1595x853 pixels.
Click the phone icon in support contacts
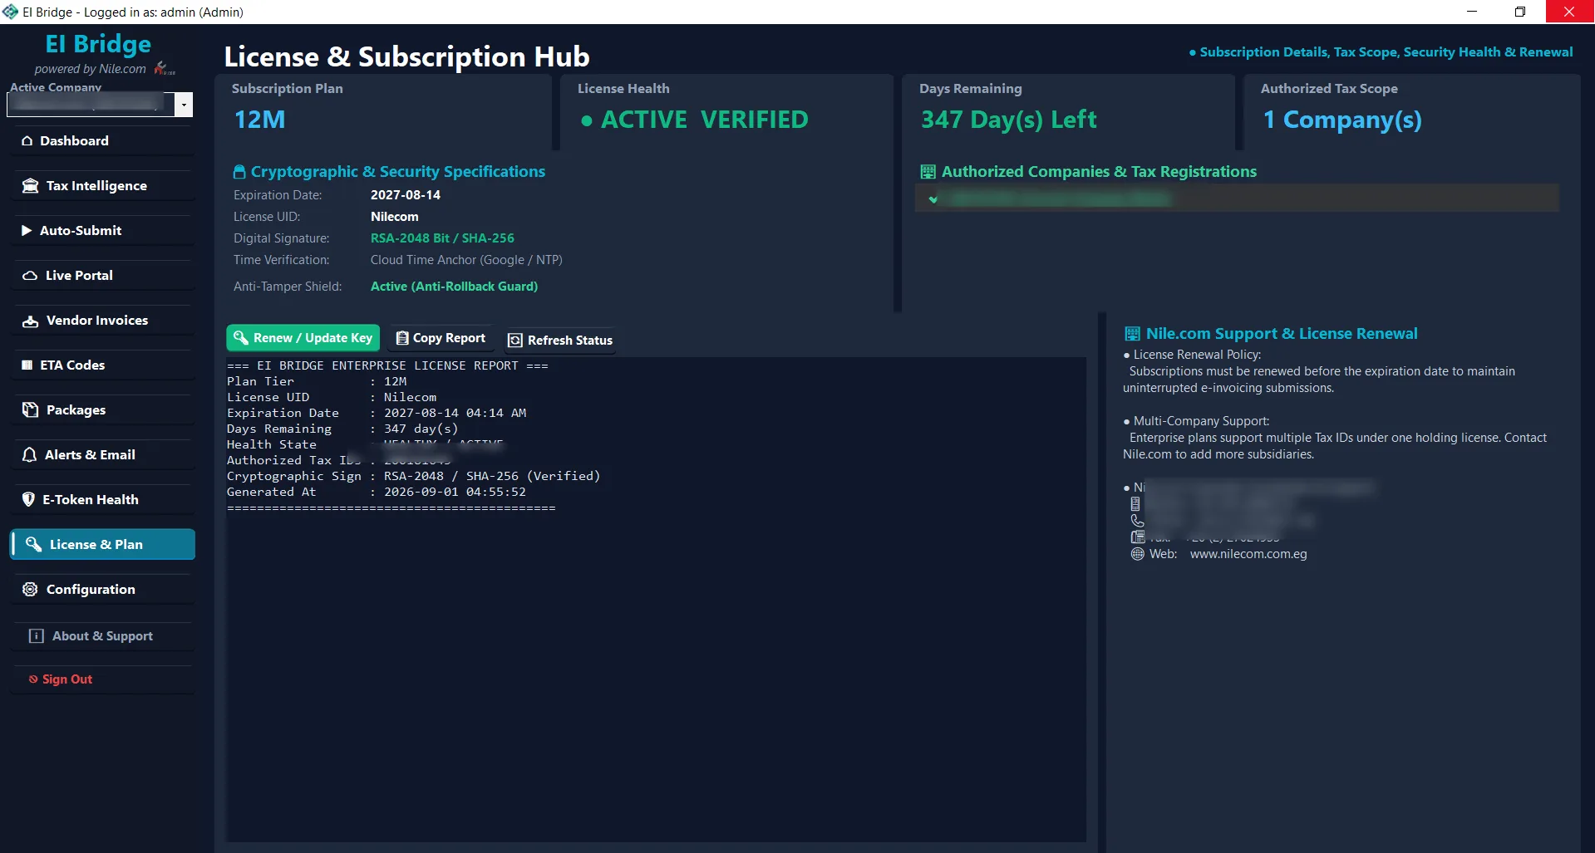point(1138,521)
